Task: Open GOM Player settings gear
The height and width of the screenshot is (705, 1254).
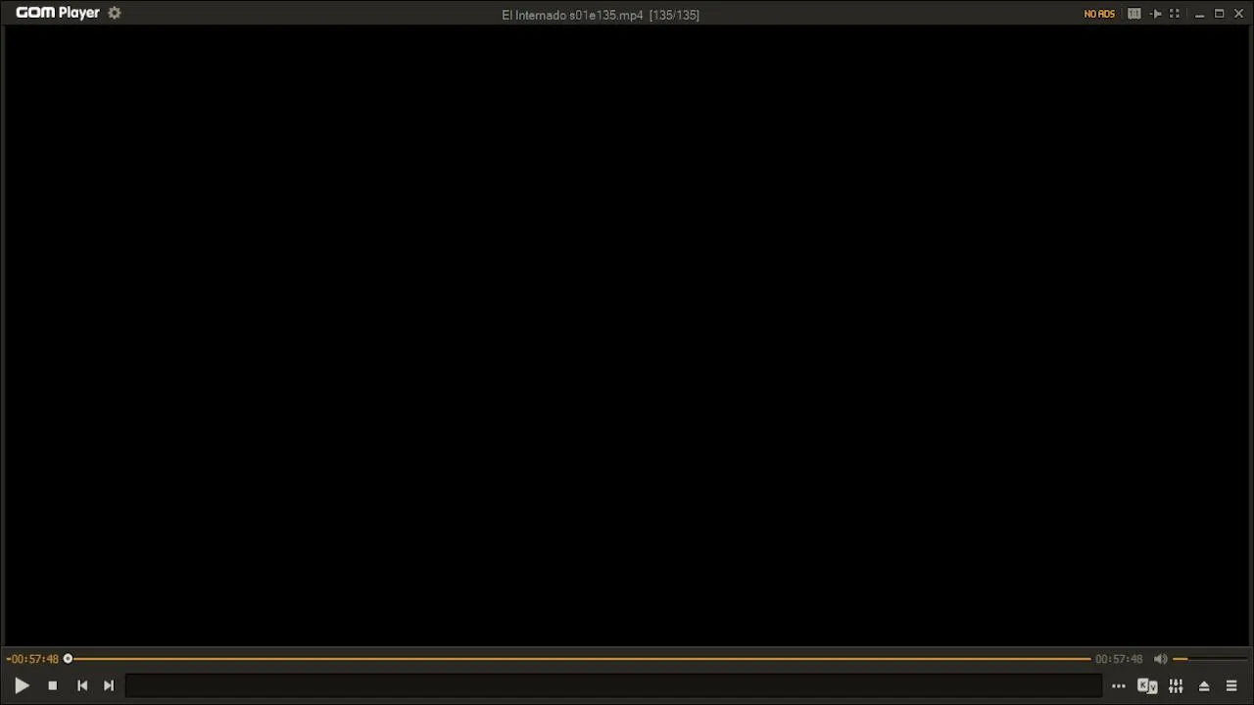Action: click(x=115, y=13)
